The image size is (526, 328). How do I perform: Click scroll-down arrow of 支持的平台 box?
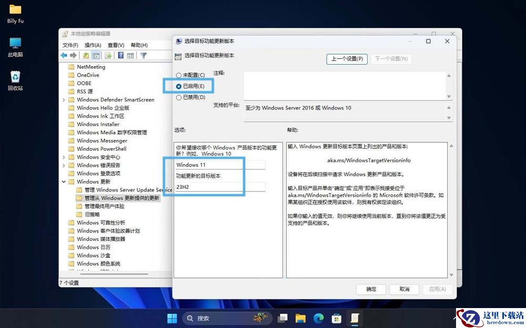coord(449,118)
